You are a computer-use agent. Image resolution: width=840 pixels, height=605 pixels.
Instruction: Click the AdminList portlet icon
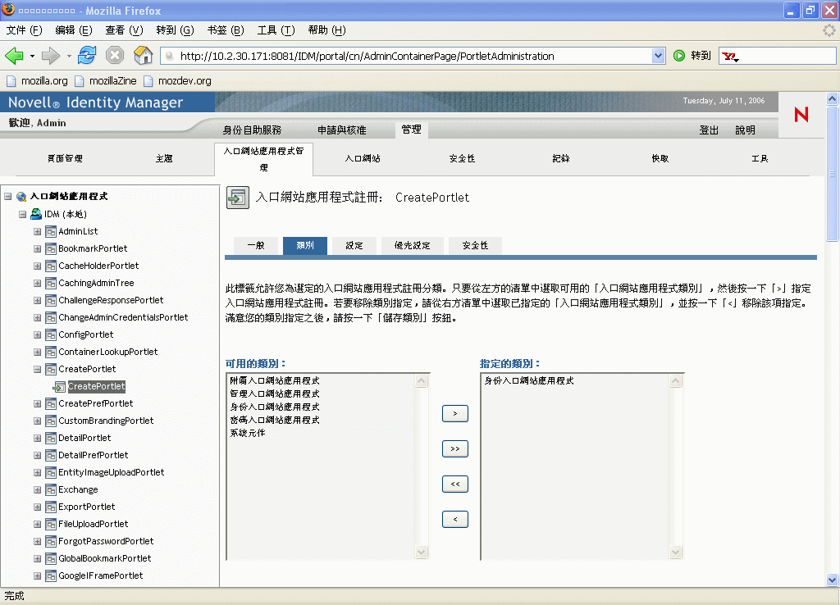pyautogui.click(x=51, y=231)
